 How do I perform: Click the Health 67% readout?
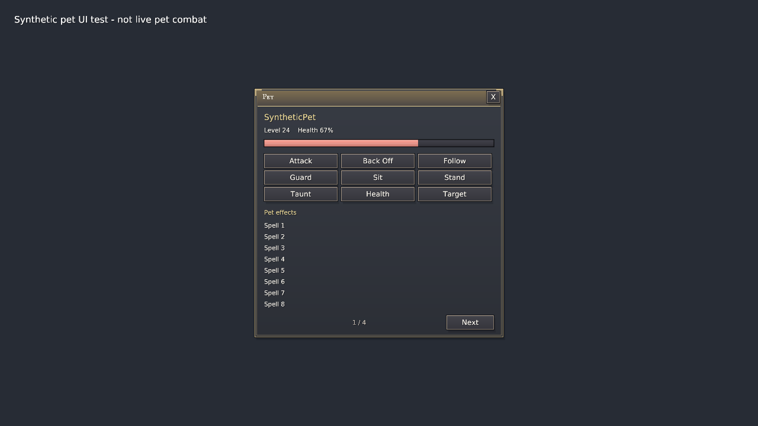click(316, 130)
